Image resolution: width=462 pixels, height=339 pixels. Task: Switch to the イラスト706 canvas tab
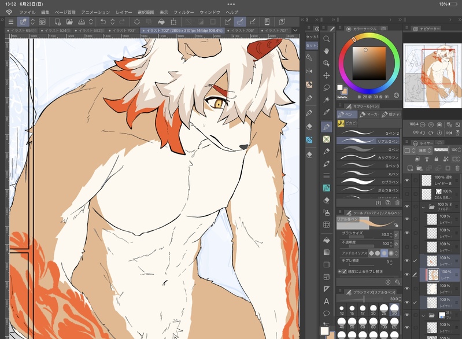point(241,30)
